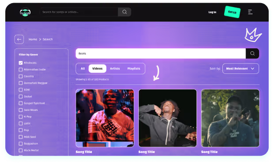Check the Rock/Metal genre filter
274x164 pixels.
click(x=21, y=150)
